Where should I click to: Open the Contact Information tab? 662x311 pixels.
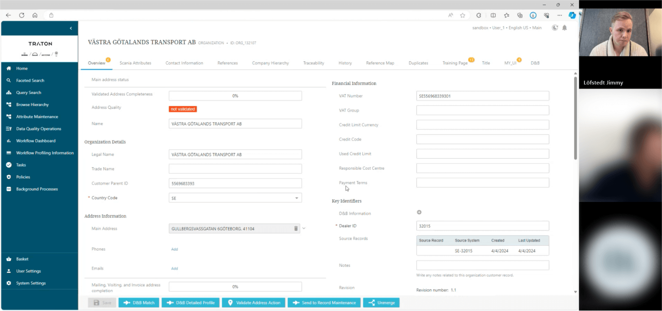(x=184, y=63)
